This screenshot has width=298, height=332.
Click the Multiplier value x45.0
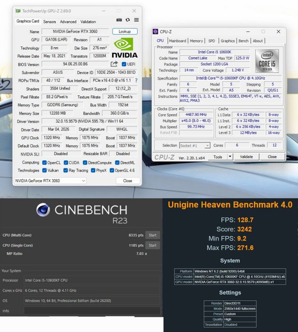(196, 120)
